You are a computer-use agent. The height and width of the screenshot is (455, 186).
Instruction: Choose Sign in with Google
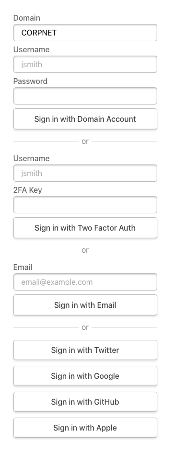(x=85, y=376)
